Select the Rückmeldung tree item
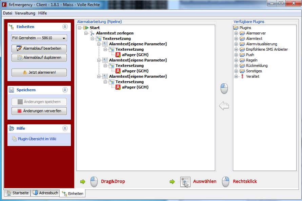The width and height of the screenshot is (302, 201). [257, 66]
